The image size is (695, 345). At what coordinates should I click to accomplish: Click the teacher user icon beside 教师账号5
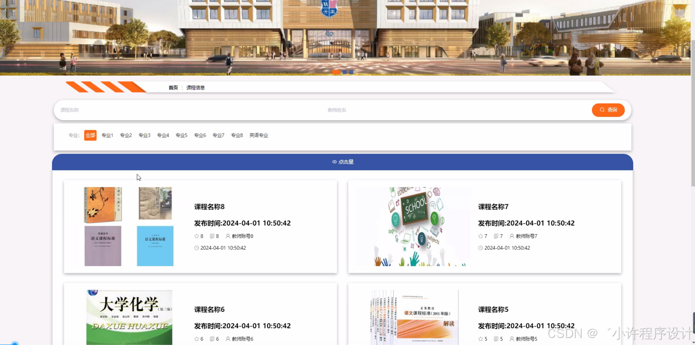pos(512,339)
